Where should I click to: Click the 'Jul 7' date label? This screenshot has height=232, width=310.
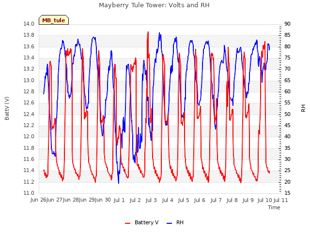click(216, 200)
